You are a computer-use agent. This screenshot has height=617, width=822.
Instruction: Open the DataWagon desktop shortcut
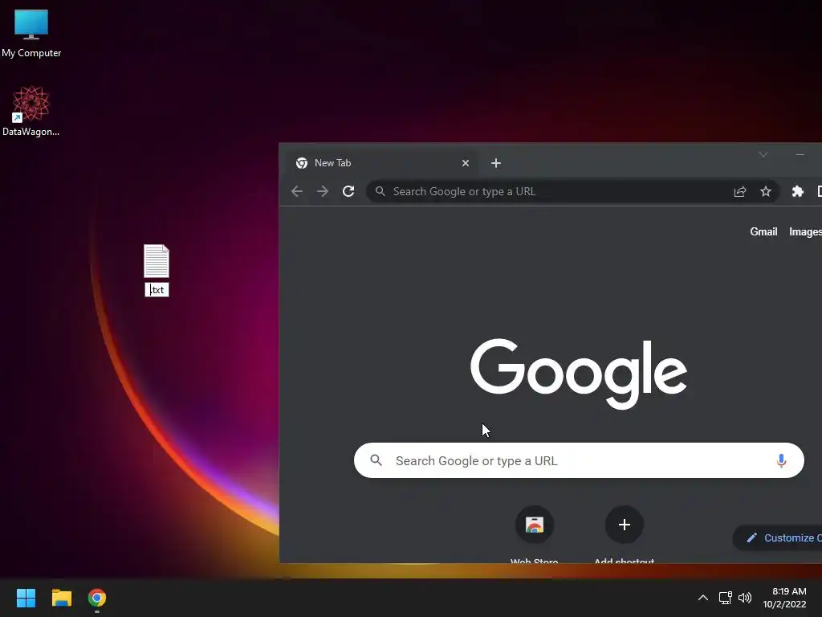pos(31,111)
